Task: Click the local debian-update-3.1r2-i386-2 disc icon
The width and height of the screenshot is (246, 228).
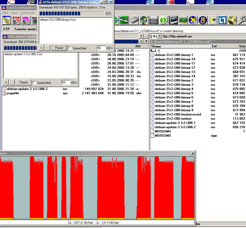Action: [x=5, y=89]
